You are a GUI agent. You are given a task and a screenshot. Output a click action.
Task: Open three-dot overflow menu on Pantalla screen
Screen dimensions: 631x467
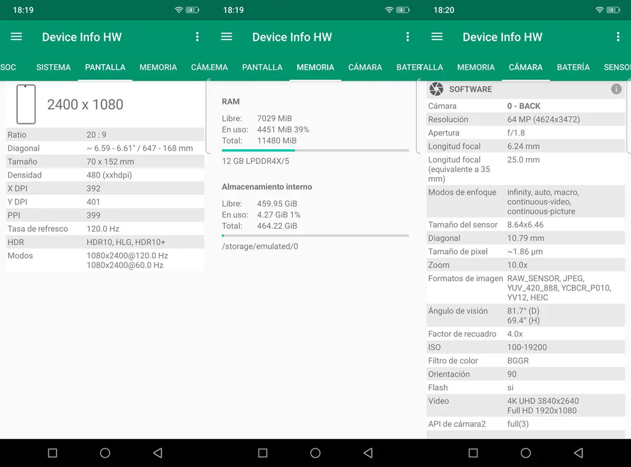click(197, 37)
